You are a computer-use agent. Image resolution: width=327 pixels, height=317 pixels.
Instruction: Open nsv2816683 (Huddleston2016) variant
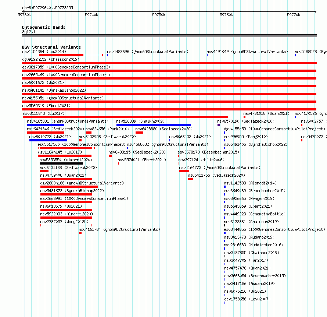(x=254, y=245)
